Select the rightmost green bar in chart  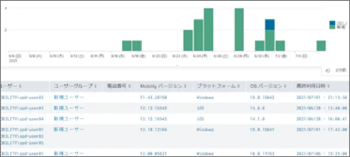(x=321, y=46)
